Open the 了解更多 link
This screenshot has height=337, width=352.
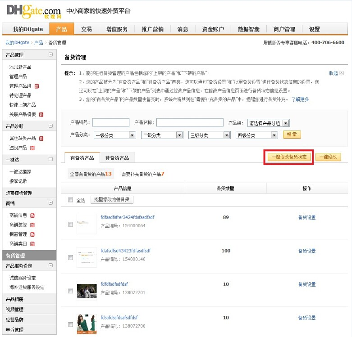tap(300, 99)
